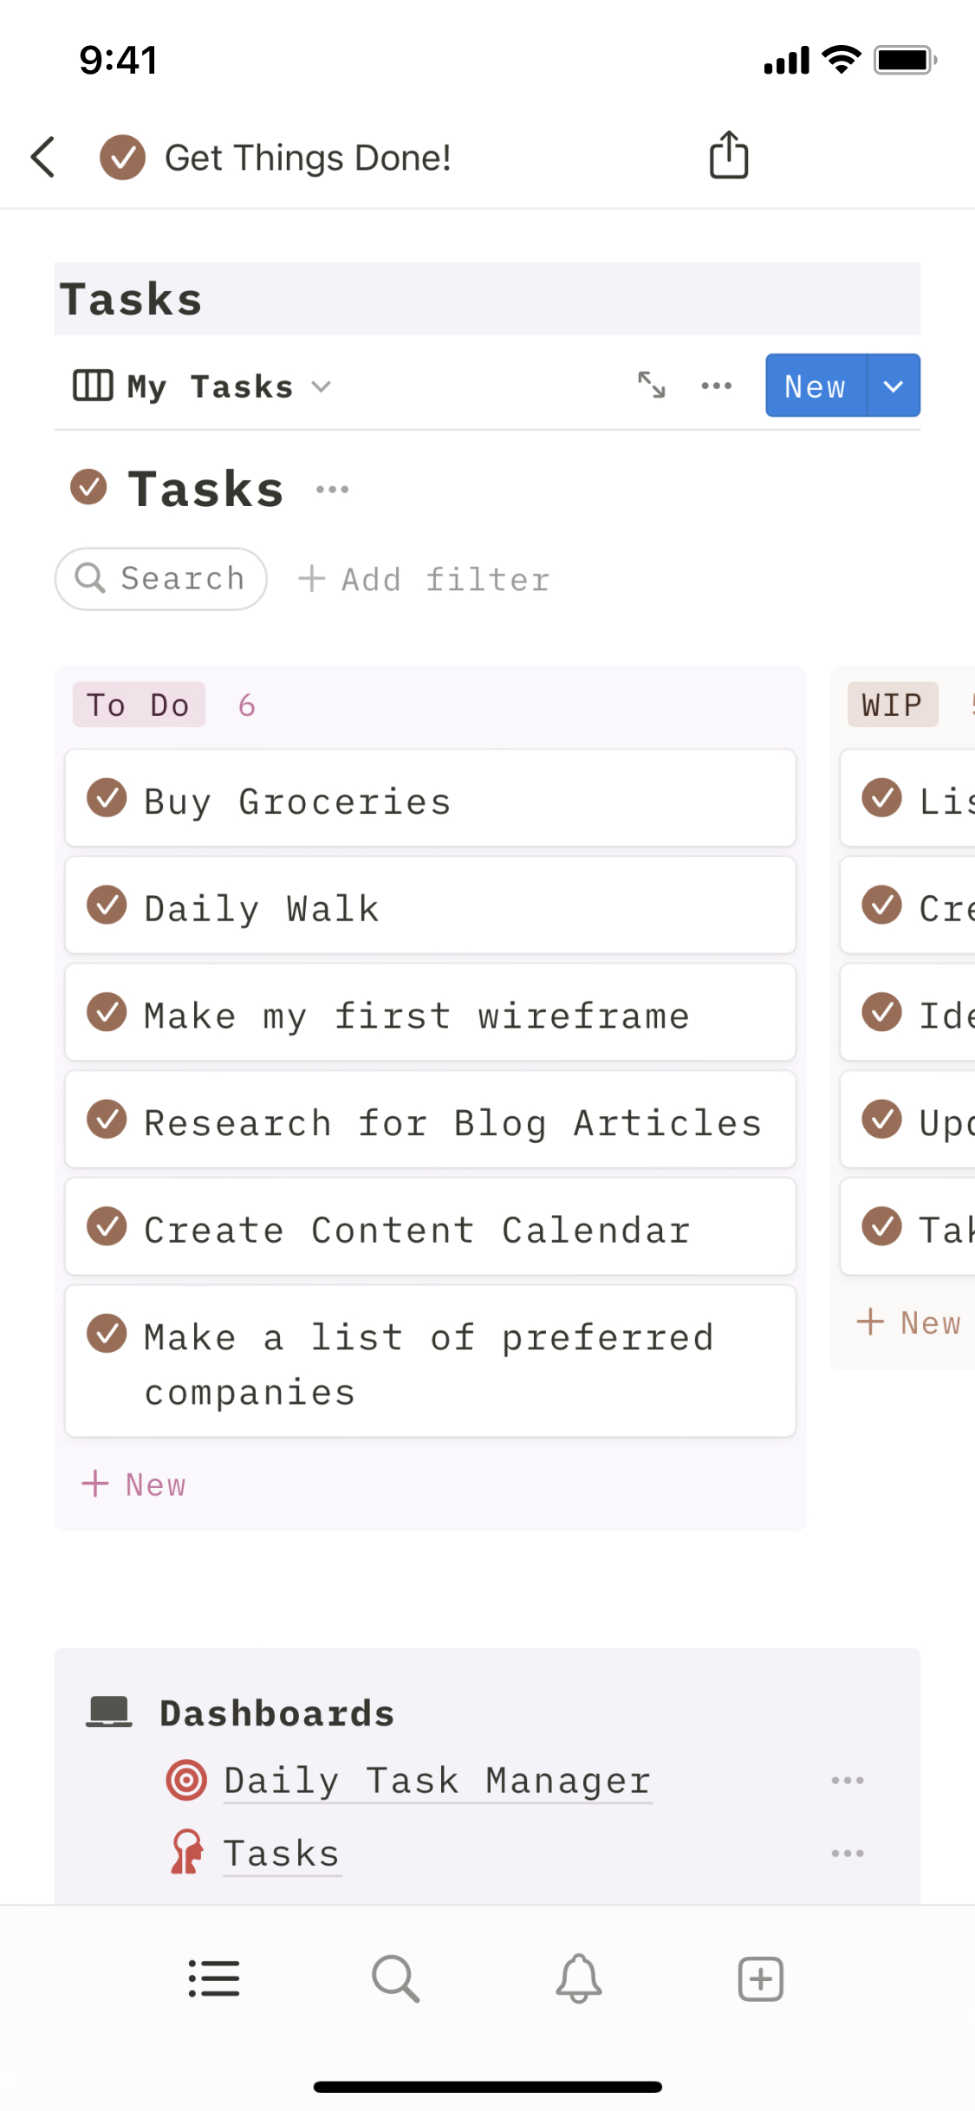The width and height of the screenshot is (975, 2111).
Task: Tap the Search input field
Action: pos(161,579)
